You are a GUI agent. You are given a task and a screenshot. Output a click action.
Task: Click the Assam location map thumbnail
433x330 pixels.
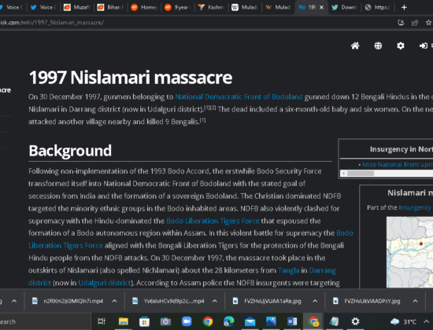tap(410, 252)
